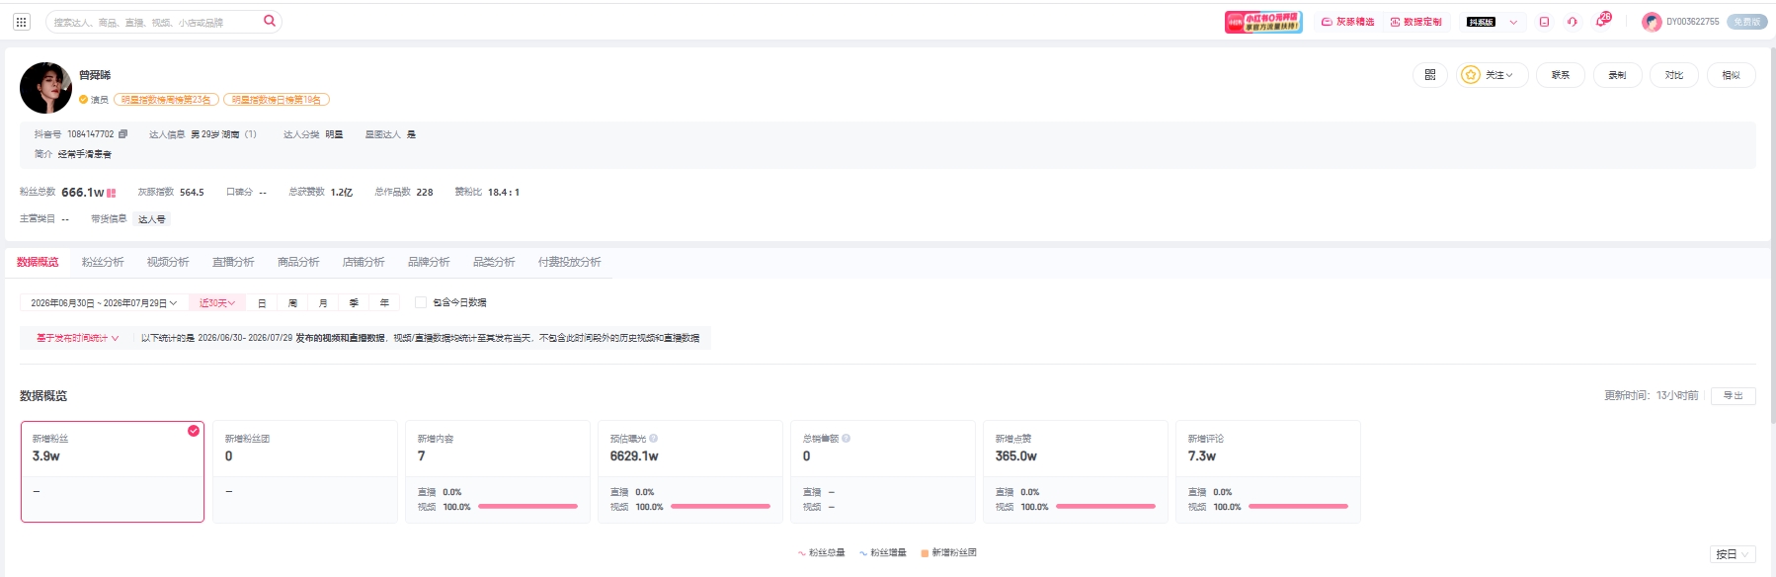Select the 新增粉丝 metric card
The width and height of the screenshot is (1776, 577).
113,471
